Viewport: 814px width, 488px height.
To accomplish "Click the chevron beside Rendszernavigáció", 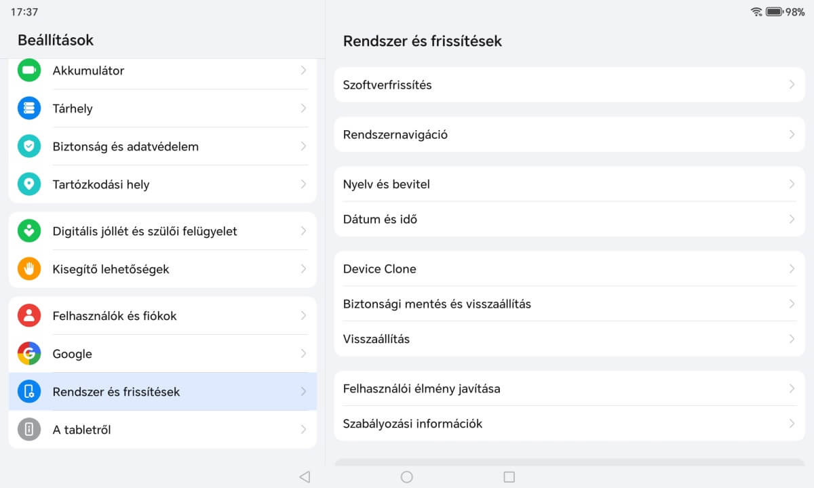I will pos(792,134).
